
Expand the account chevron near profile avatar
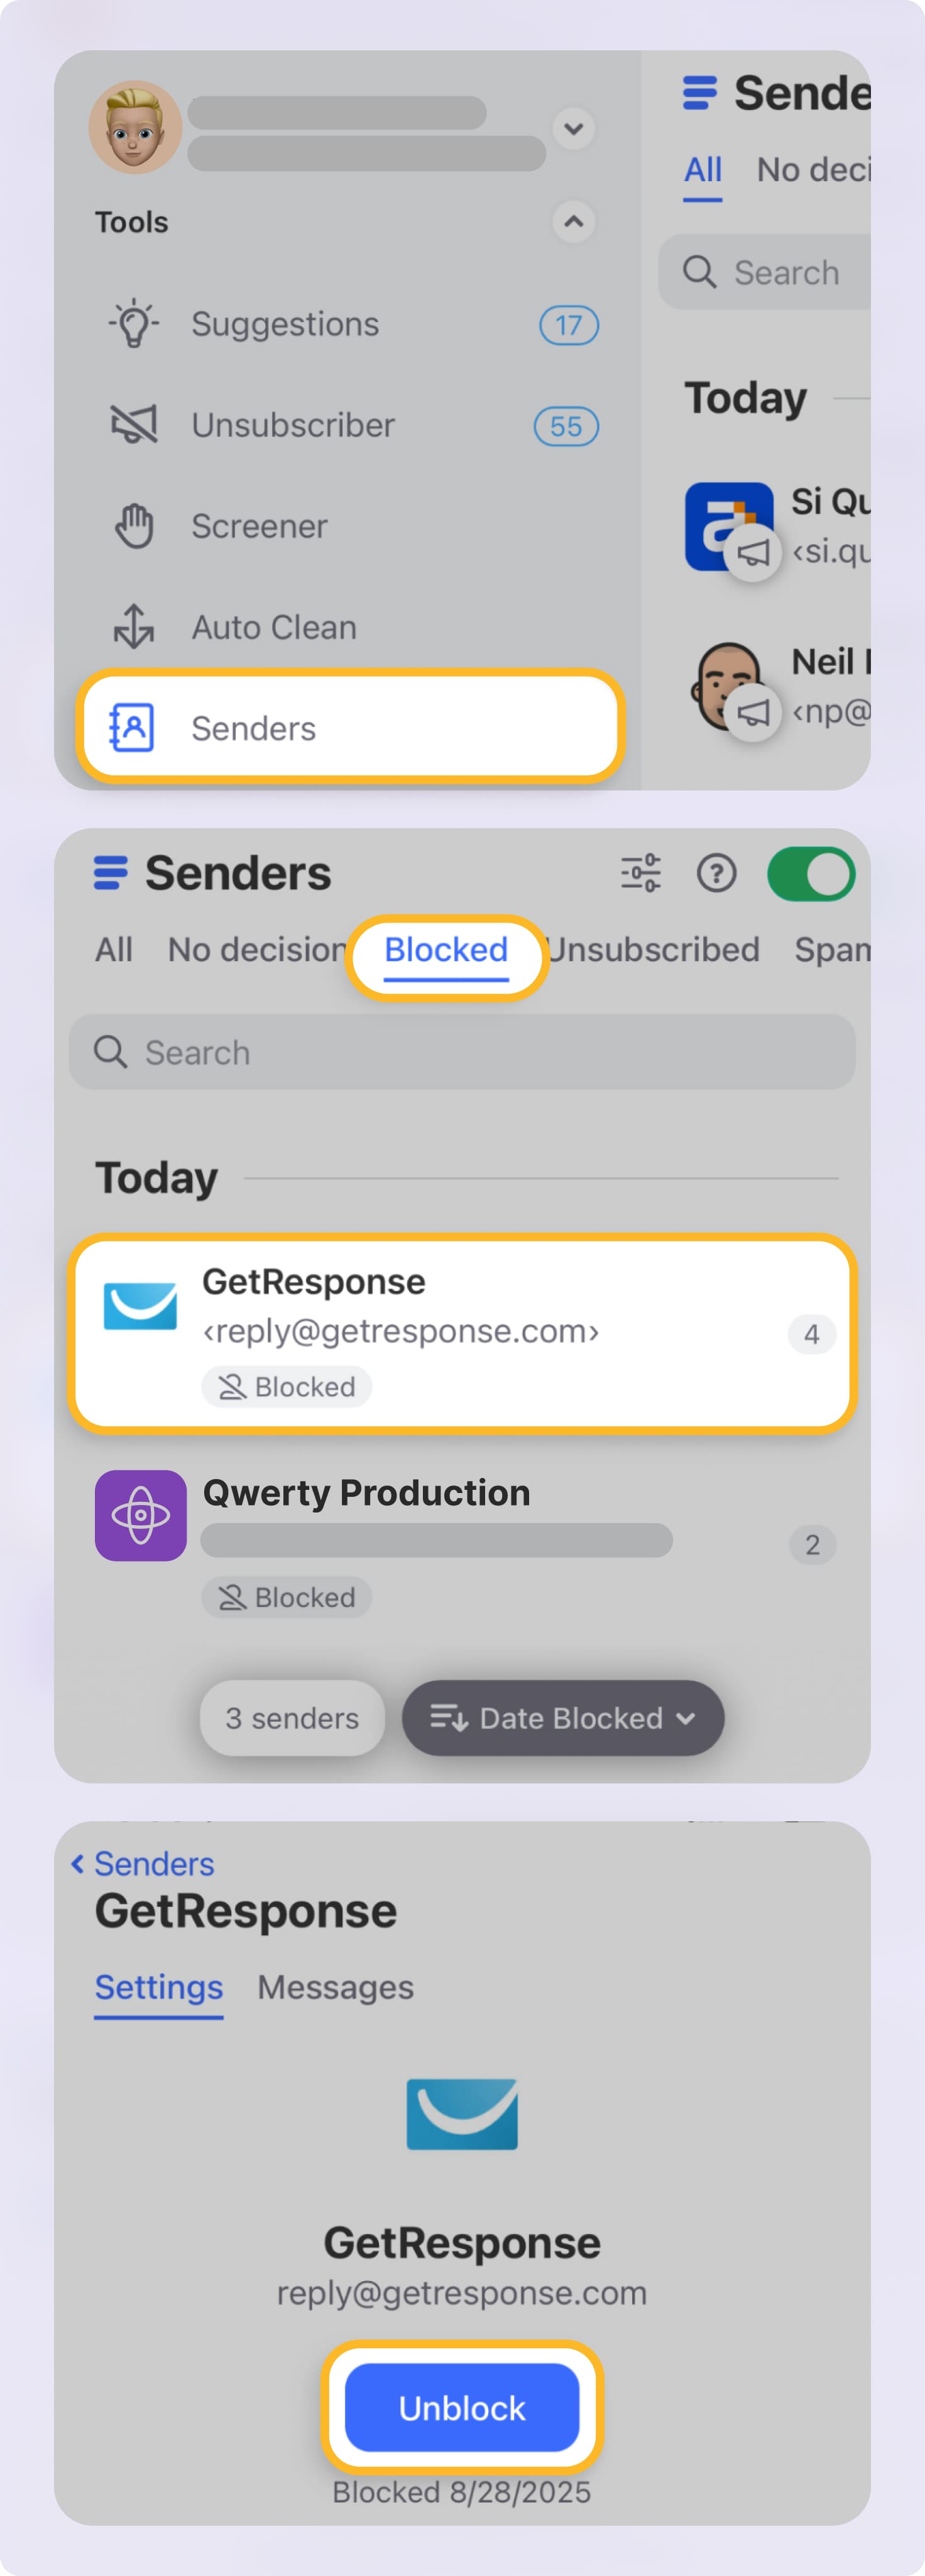[573, 129]
